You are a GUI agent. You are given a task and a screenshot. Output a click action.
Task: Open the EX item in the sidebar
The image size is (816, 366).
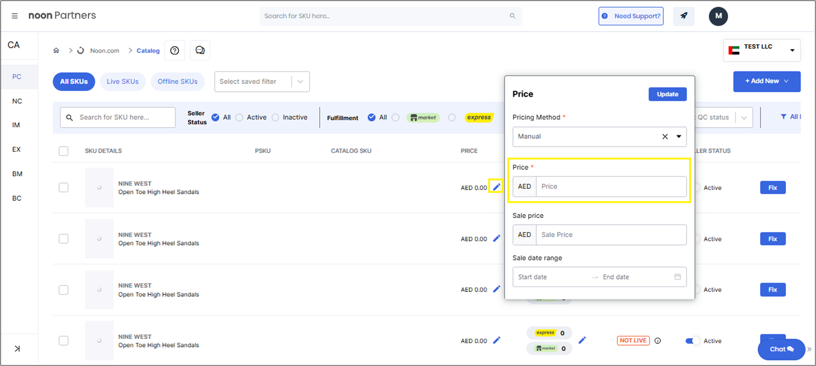[x=17, y=149]
